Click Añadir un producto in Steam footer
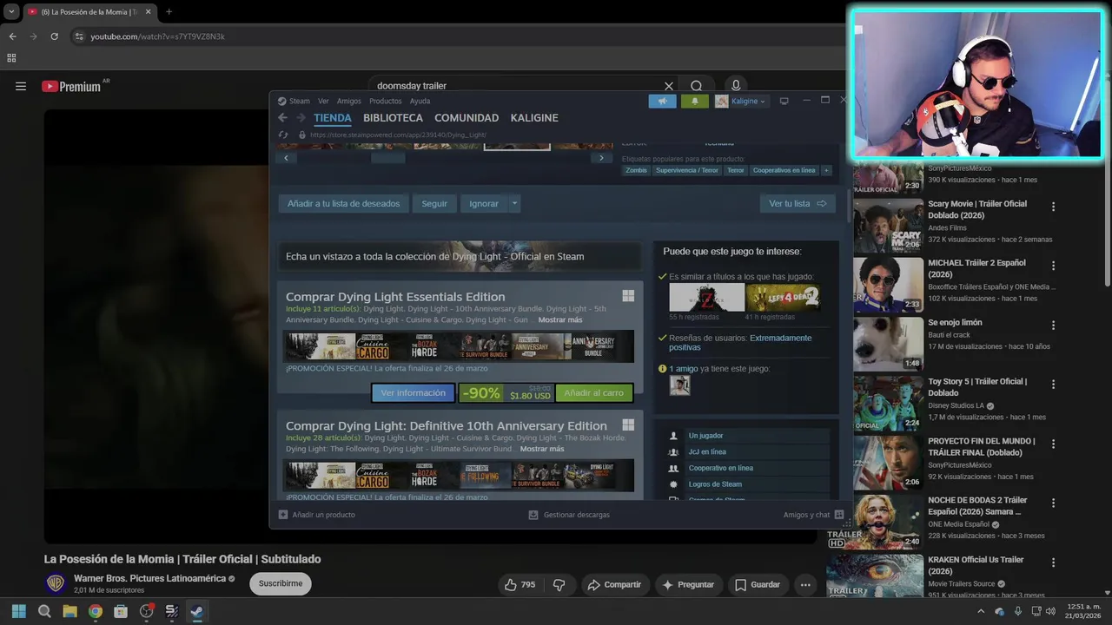 click(316, 515)
